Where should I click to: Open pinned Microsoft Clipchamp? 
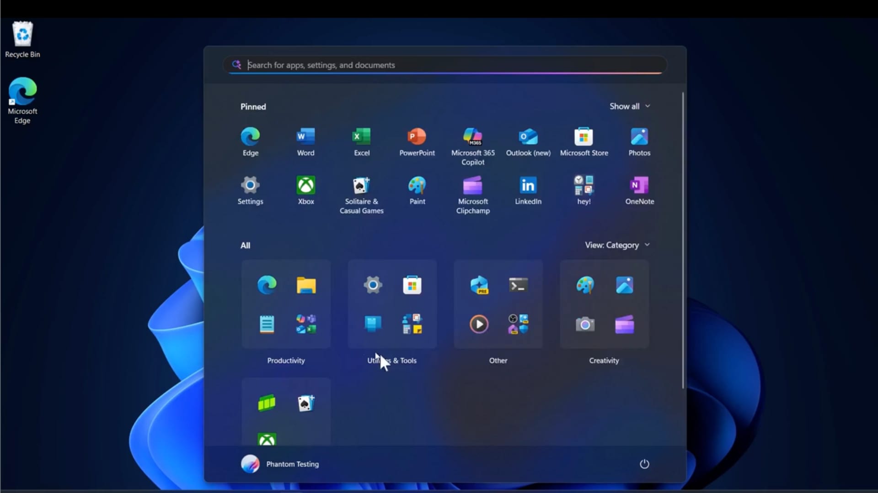tap(473, 195)
